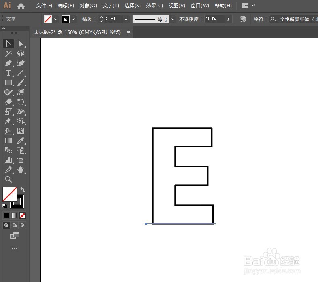Image resolution: width=318 pixels, height=282 pixels.
Task: Open Edit Toolbar three dots
Action: tap(15, 248)
